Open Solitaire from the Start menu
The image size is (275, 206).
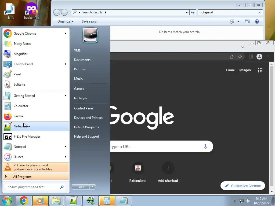36,84
